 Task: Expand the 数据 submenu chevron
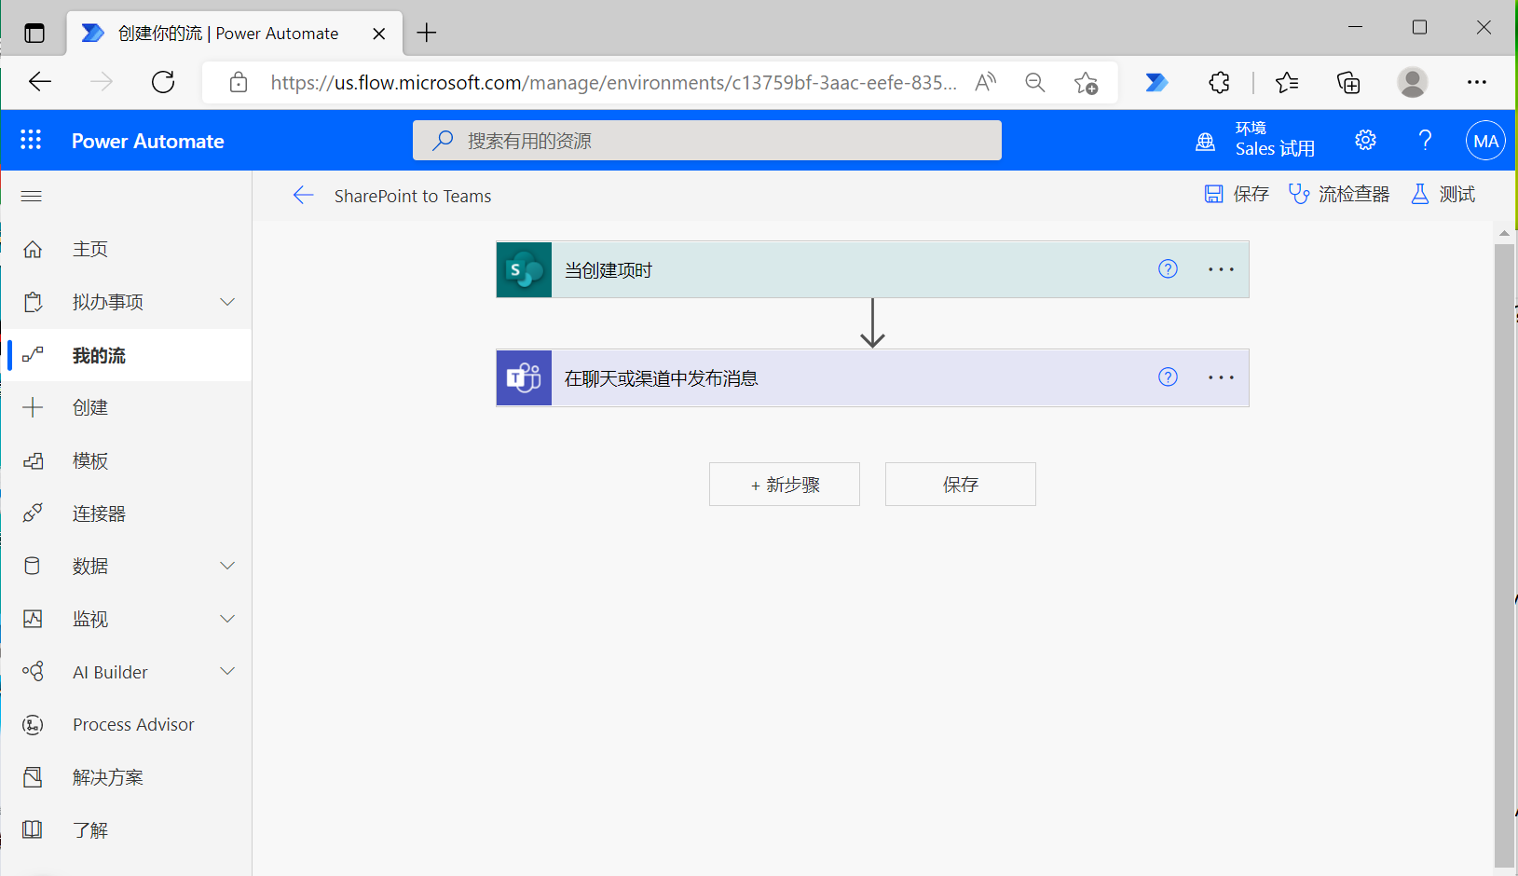(227, 566)
